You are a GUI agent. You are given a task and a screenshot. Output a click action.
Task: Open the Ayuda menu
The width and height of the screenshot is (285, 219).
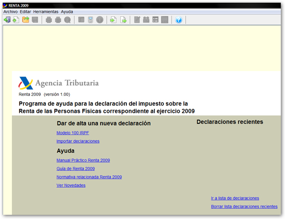67,11
